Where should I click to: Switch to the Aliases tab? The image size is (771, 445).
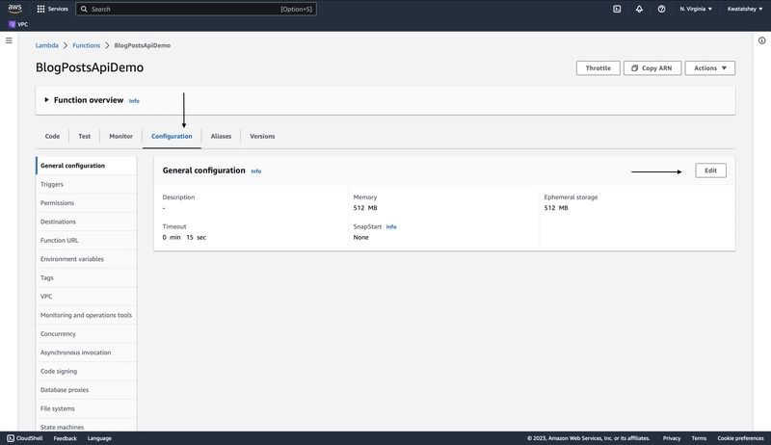(221, 136)
